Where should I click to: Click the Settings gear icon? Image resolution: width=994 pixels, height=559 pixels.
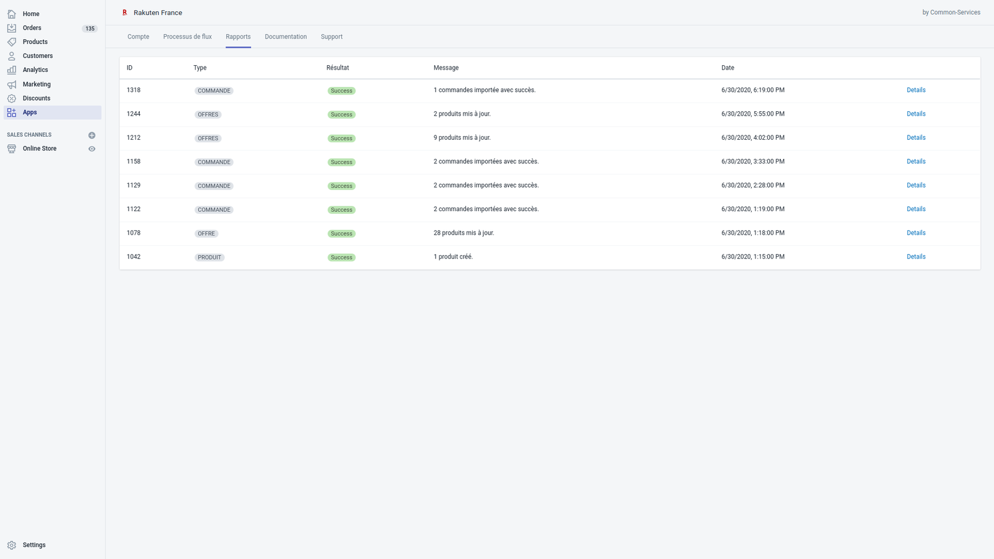point(12,545)
